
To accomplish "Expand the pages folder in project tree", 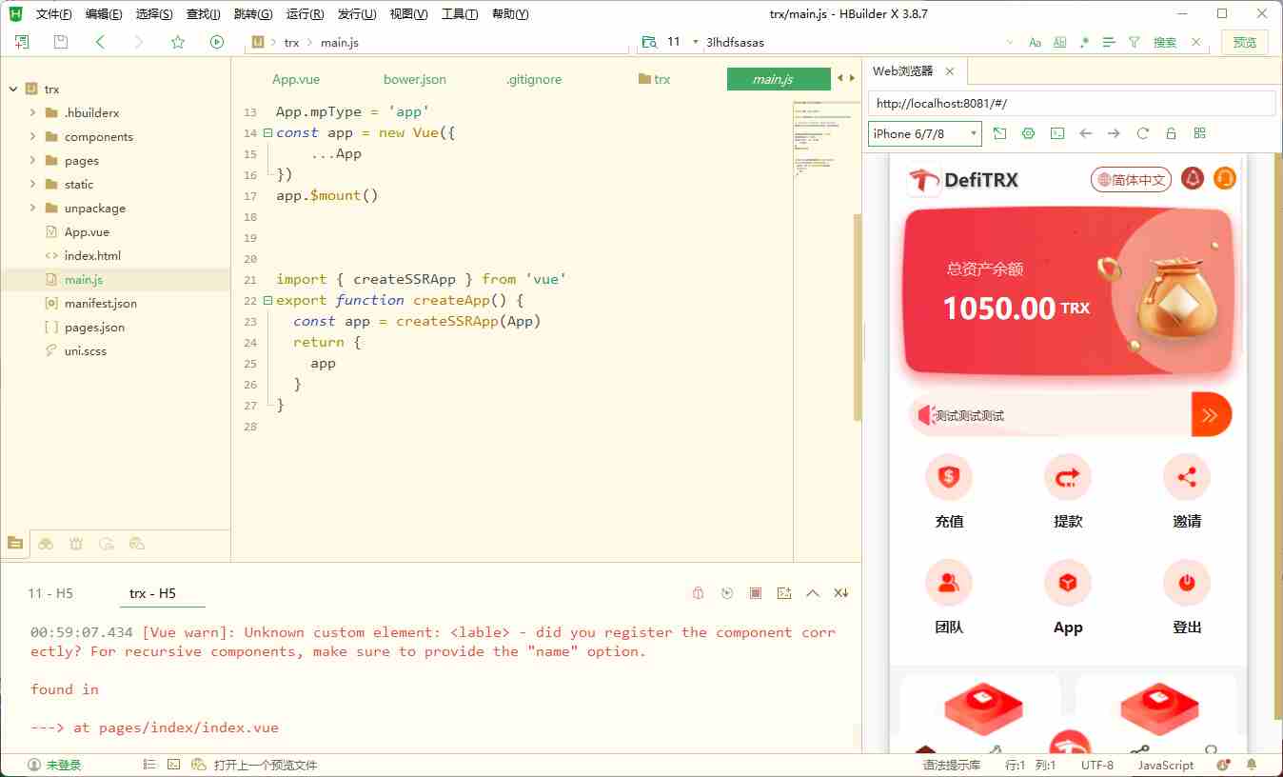I will (x=33, y=161).
